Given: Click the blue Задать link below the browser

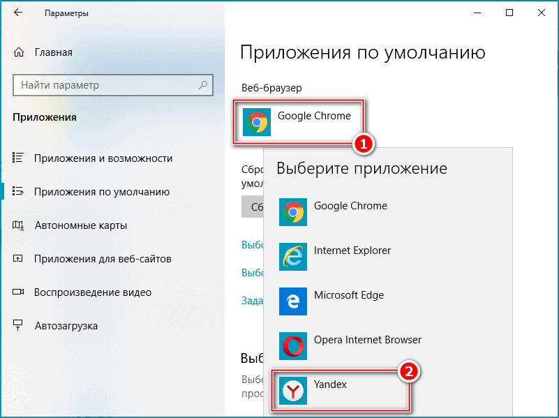Looking at the screenshot, I should tap(253, 300).
